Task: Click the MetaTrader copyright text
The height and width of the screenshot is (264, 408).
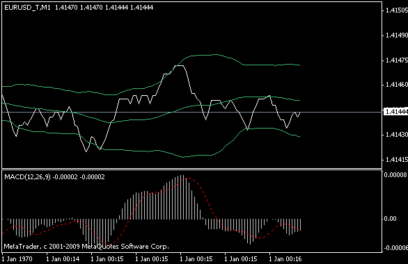Action: [86, 247]
